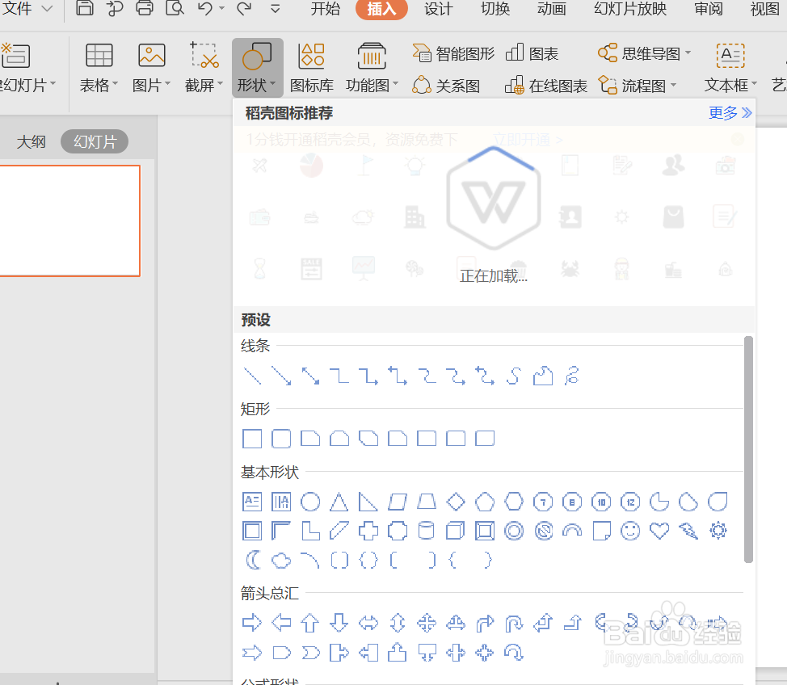The image size is (787, 685).
Task: Switch to the 切换 transitions tab
Action: coord(495,9)
